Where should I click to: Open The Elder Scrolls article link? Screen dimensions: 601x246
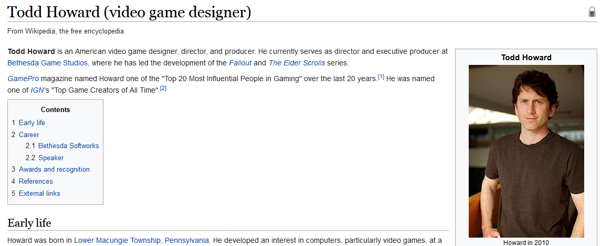(x=297, y=63)
